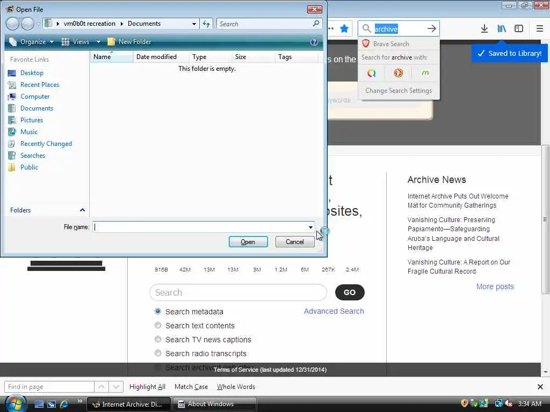
Task: Create a New Folder
Action: 129,42
